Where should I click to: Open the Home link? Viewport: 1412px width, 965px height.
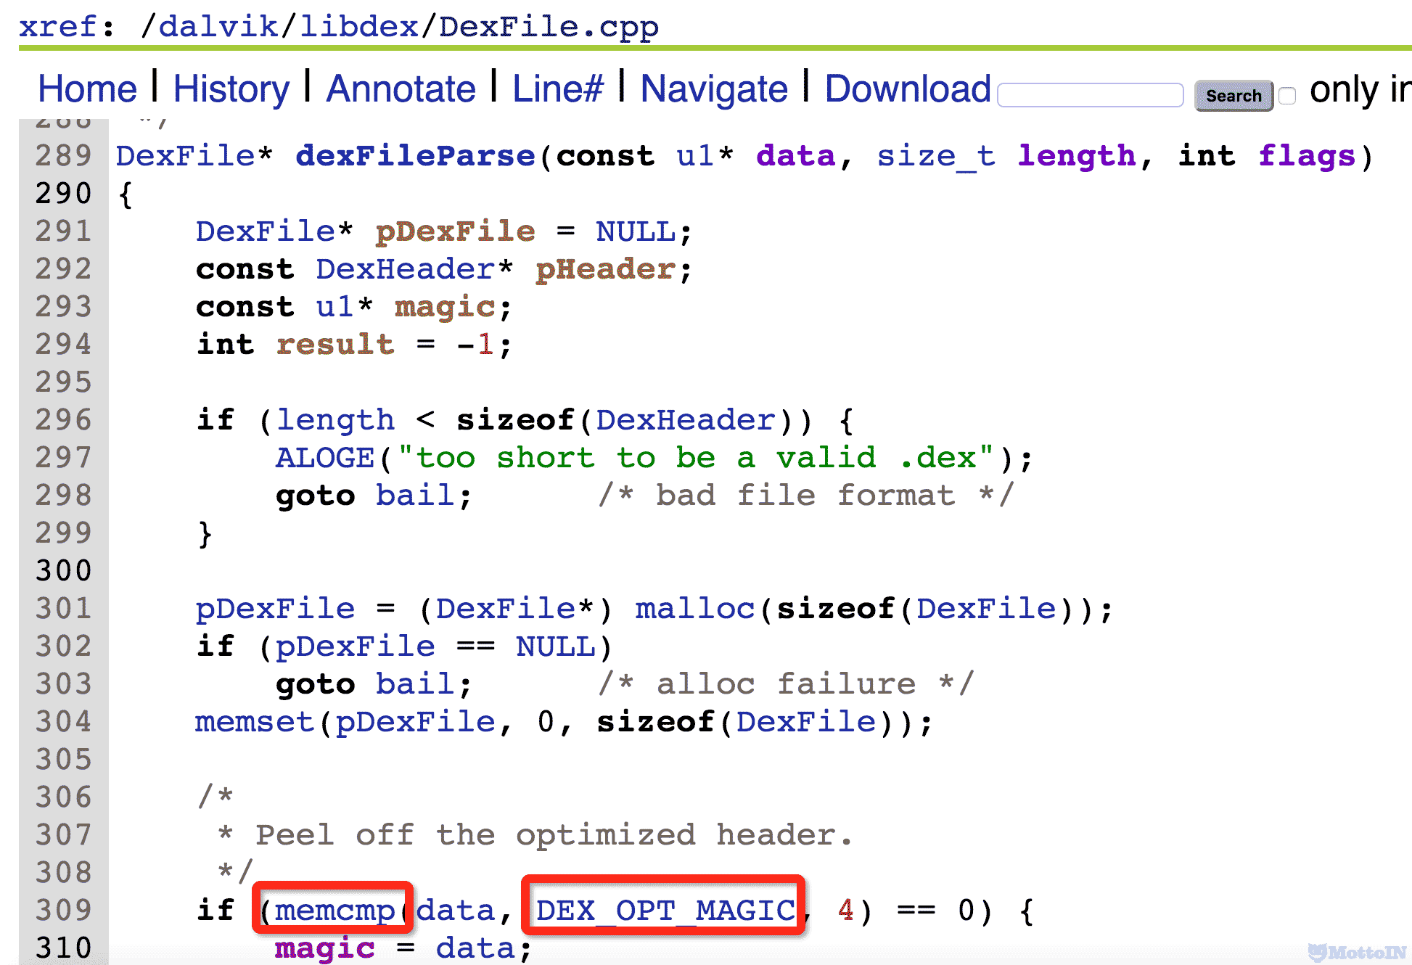87,89
